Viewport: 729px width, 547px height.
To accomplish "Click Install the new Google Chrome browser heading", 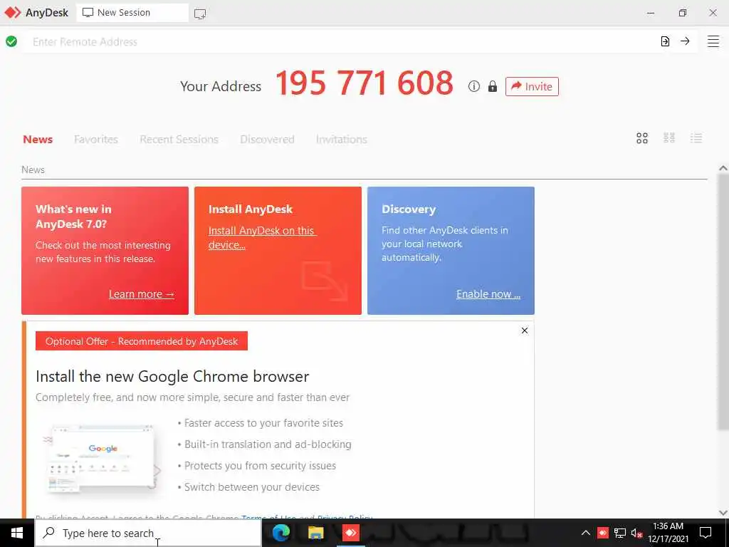I will tap(172, 376).
